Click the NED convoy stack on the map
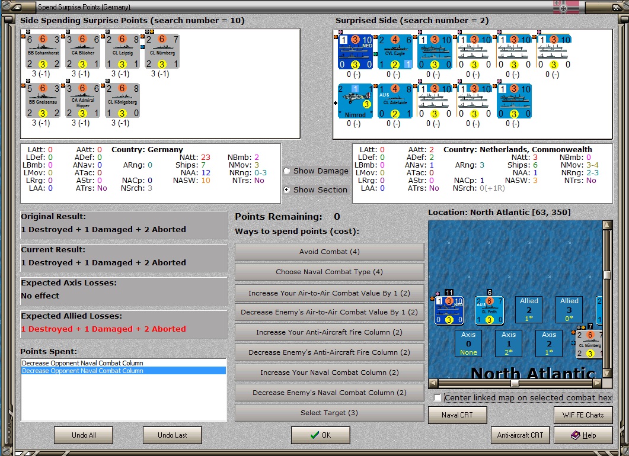 click(x=449, y=310)
